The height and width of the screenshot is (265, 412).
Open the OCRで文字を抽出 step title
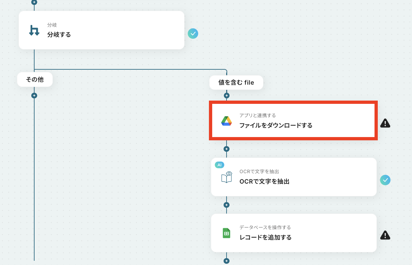click(264, 182)
